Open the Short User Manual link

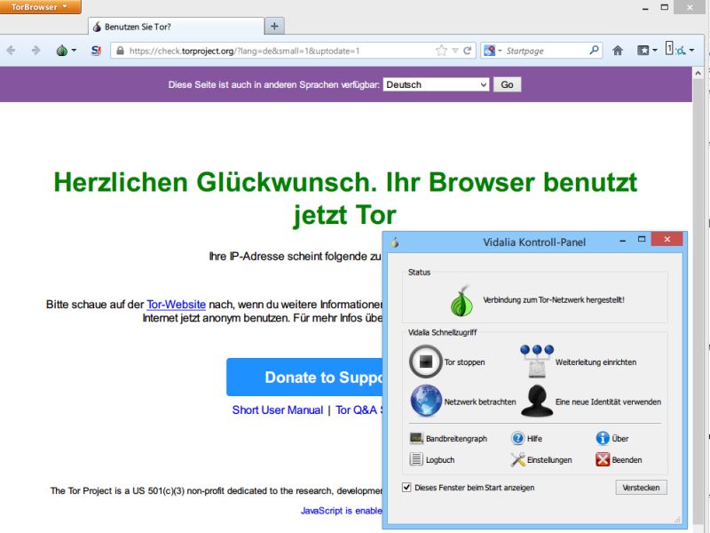[x=278, y=410]
